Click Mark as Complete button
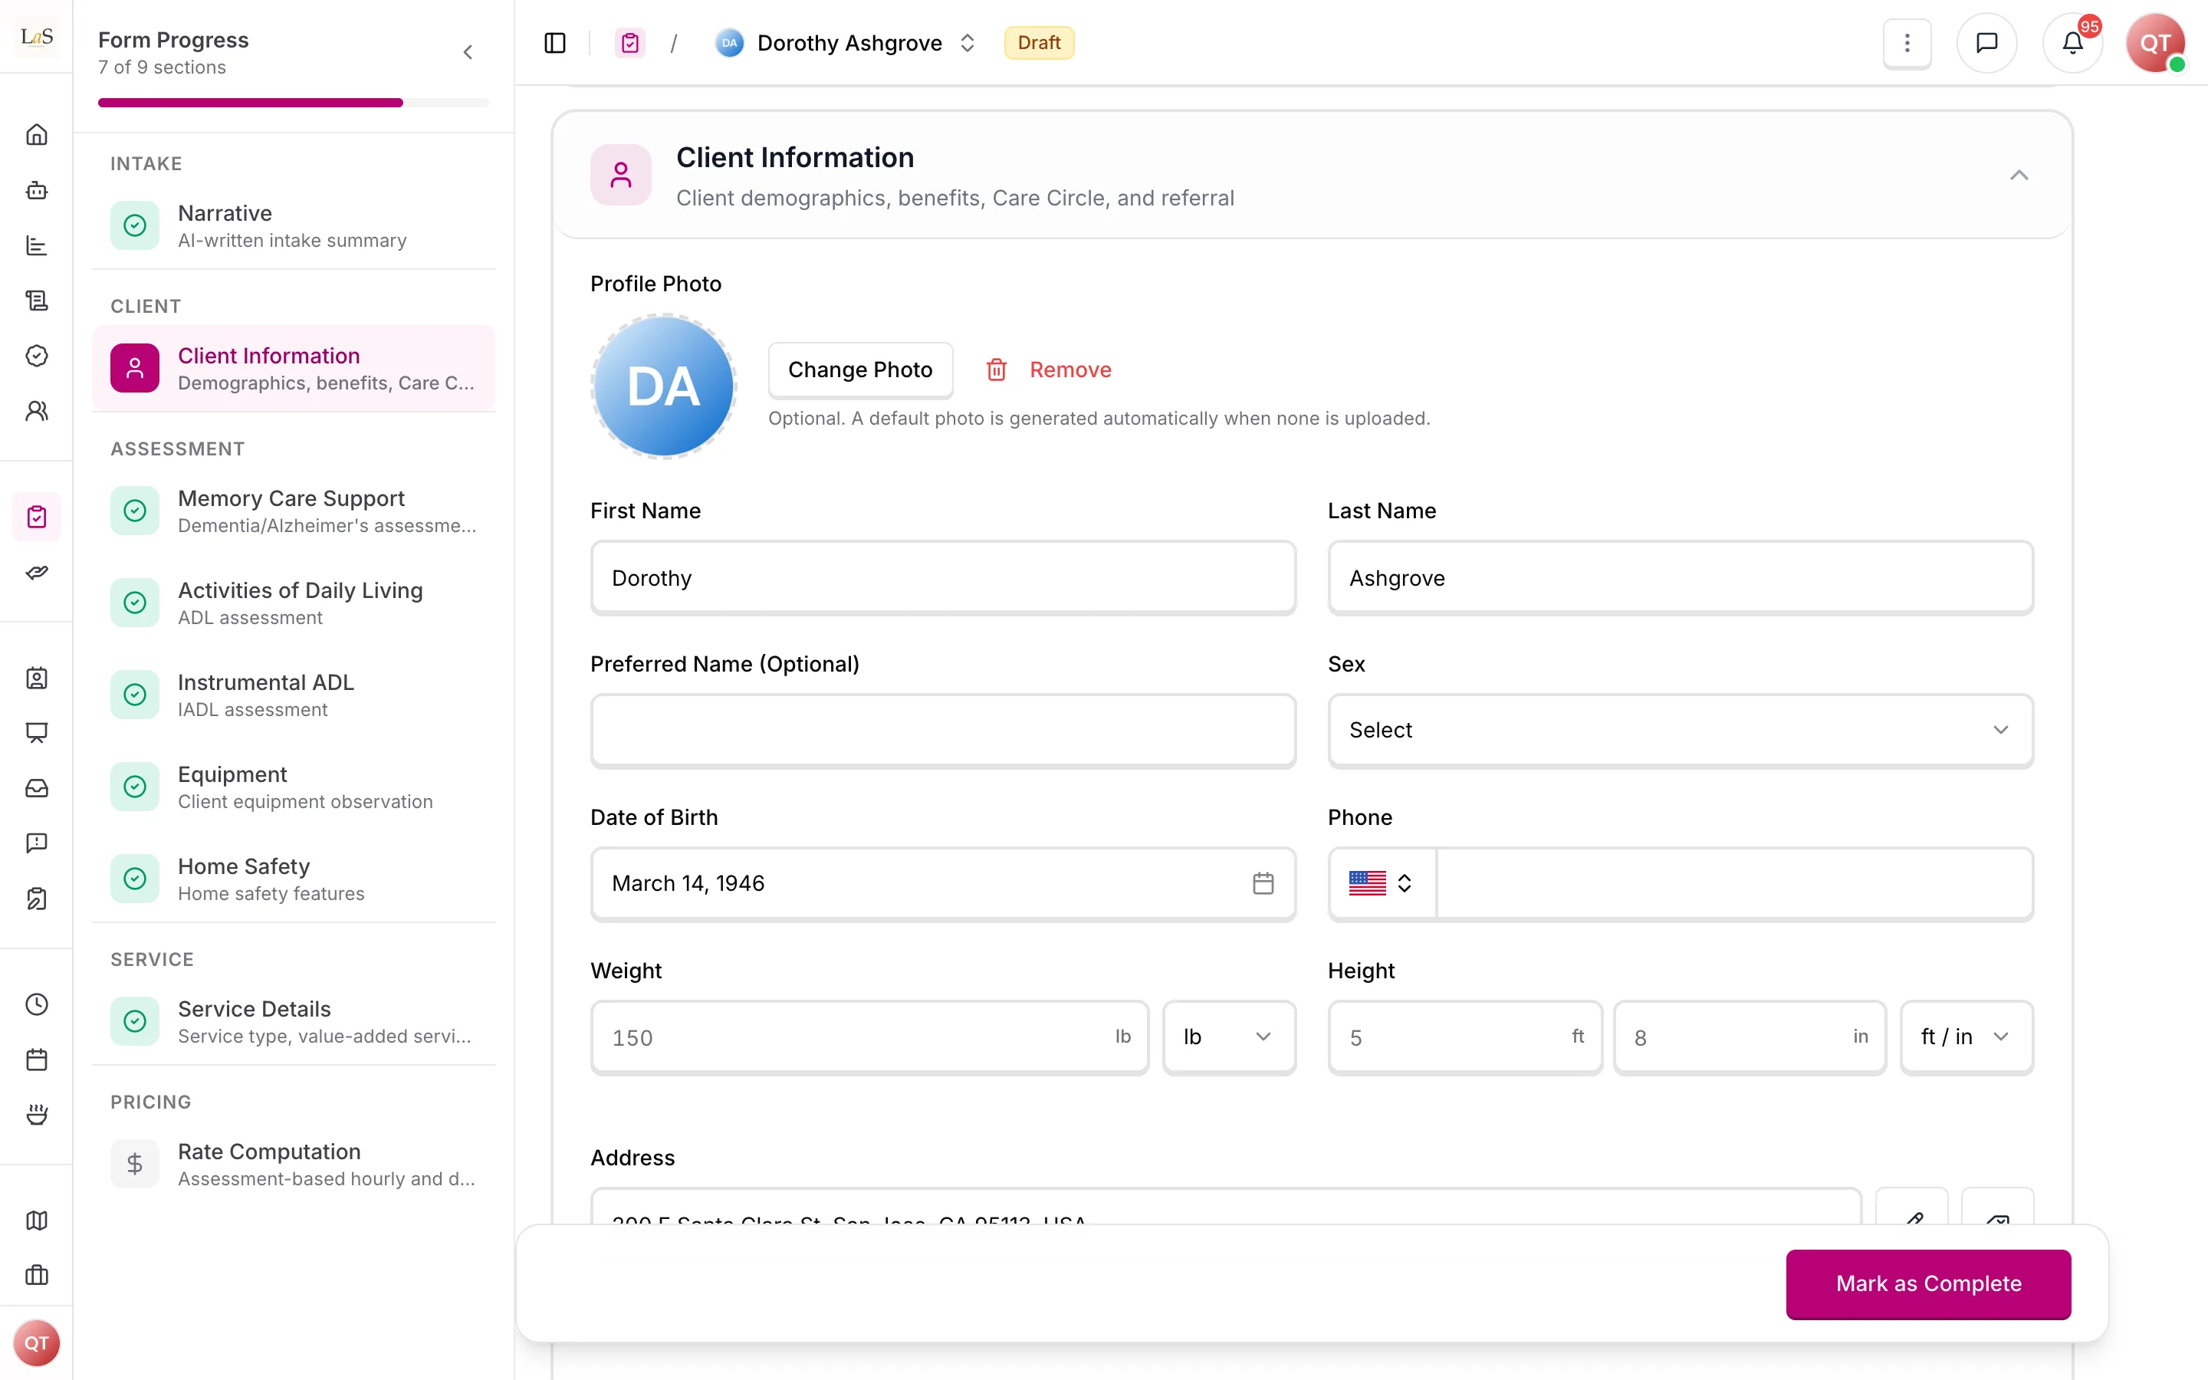Image resolution: width=2208 pixels, height=1380 pixels. pos(1928,1283)
